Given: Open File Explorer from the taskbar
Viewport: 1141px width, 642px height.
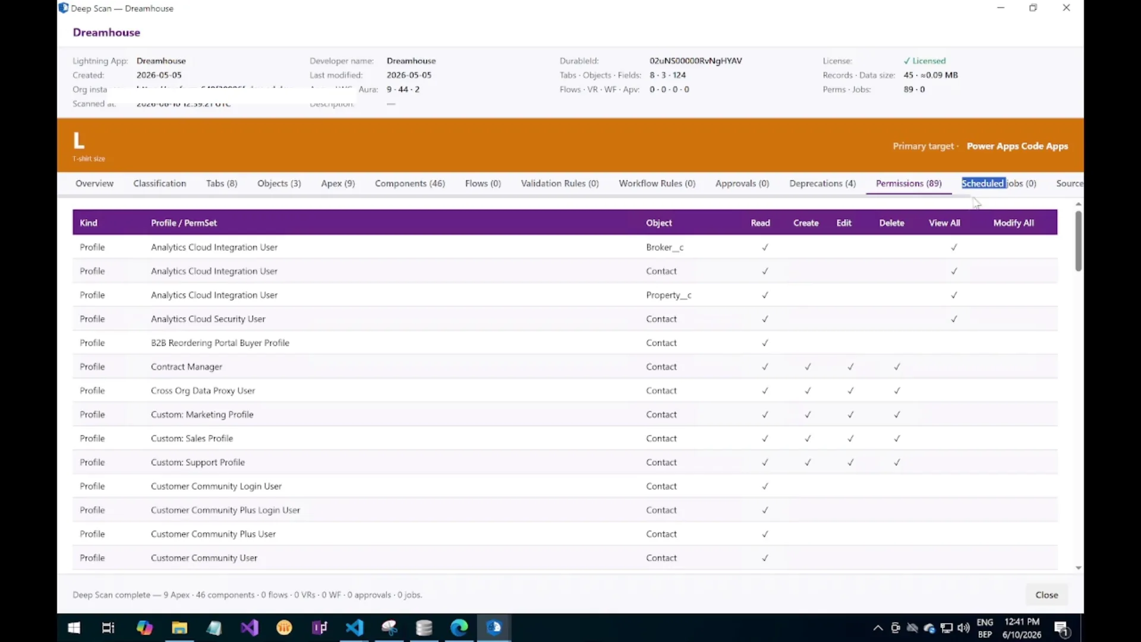Looking at the screenshot, I should point(179,628).
